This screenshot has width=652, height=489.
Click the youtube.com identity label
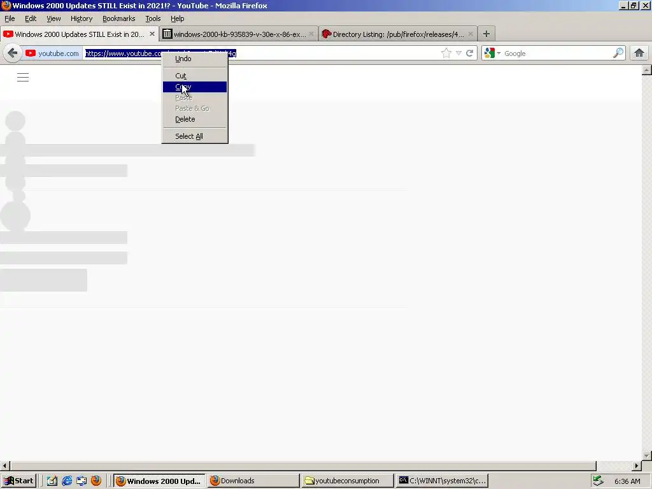pos(58,53)
